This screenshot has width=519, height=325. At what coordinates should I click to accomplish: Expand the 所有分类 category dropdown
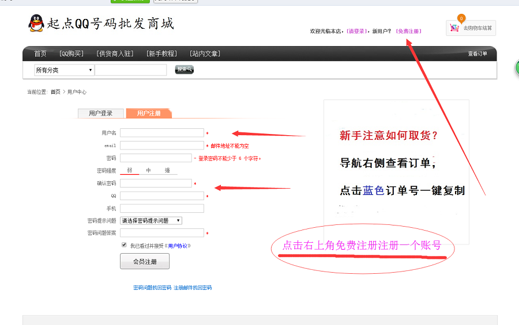click(64, 70)
